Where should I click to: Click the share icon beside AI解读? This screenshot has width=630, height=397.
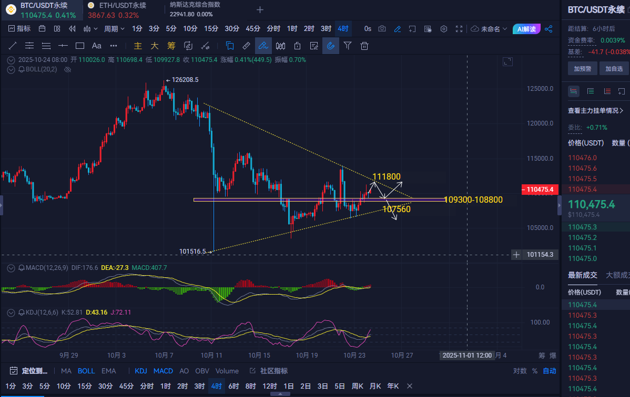coord(548,29)
